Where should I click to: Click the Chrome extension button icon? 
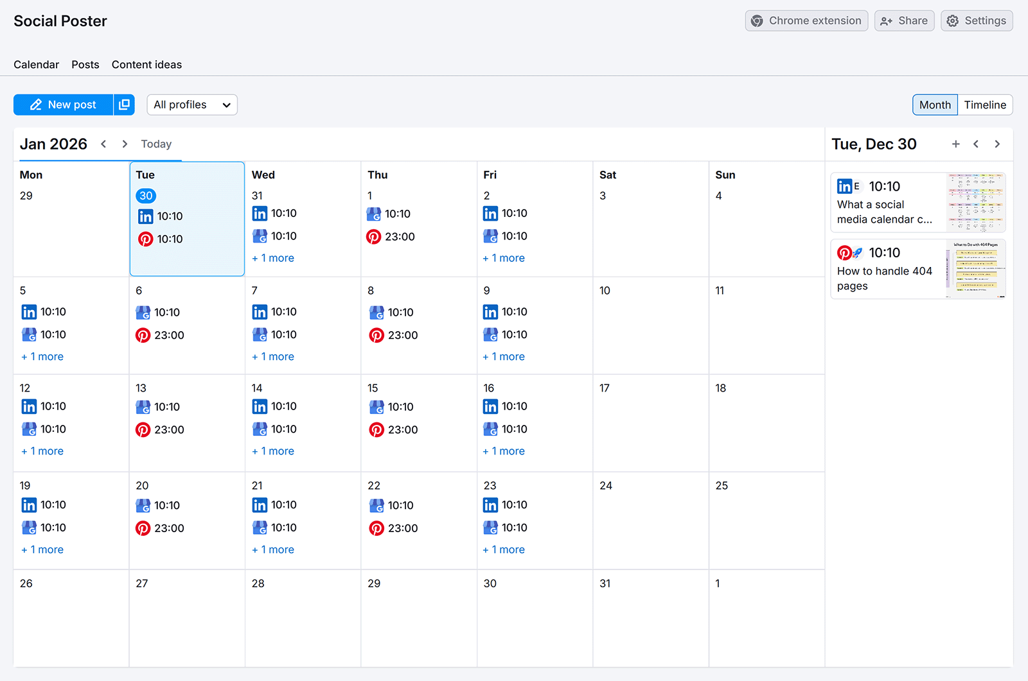(758, 21)
